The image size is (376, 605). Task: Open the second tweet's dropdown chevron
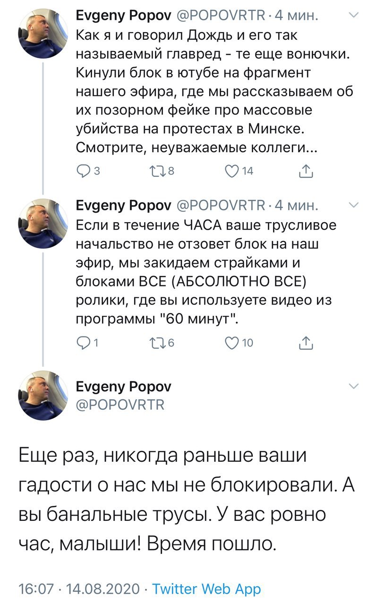353,205
